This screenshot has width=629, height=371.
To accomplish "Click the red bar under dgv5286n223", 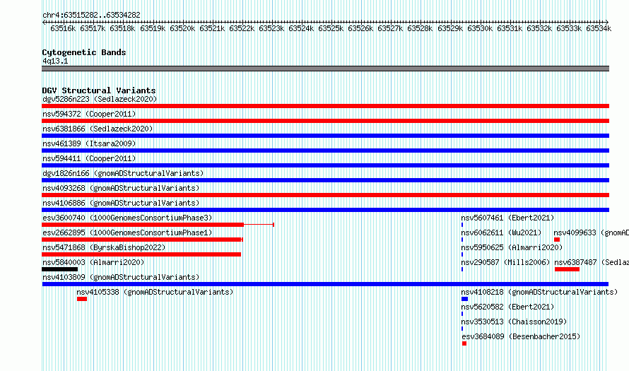I will [325, 106].
